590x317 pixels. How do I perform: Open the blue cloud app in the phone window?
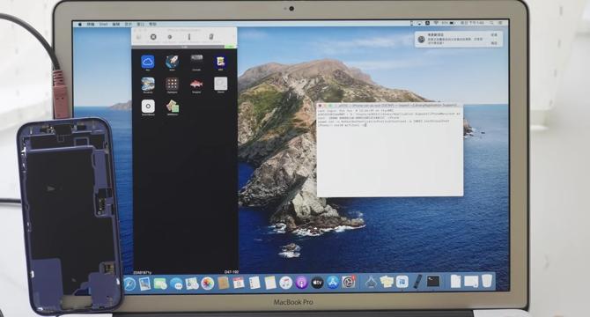[x=148, y=62]
